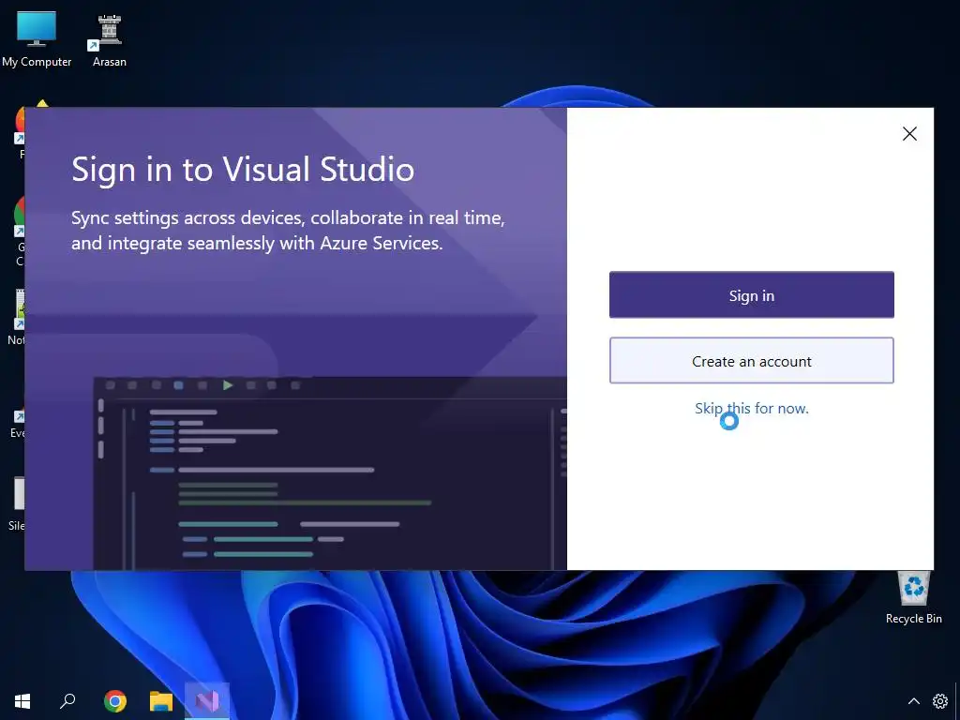Select the Recycle Bin icon

913,597
